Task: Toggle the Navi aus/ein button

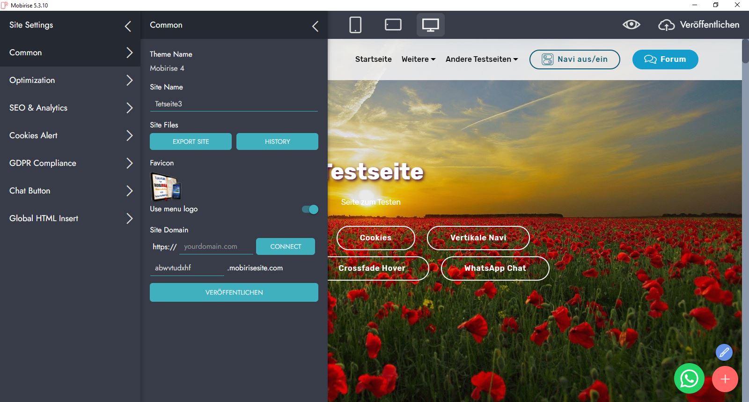Action: tap(574, 60)
